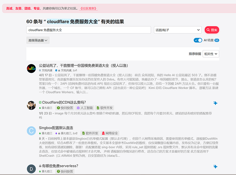Viewport: 236px width, 175px height.
Task: Click the dark D avatar
Action: pos(31,169)
